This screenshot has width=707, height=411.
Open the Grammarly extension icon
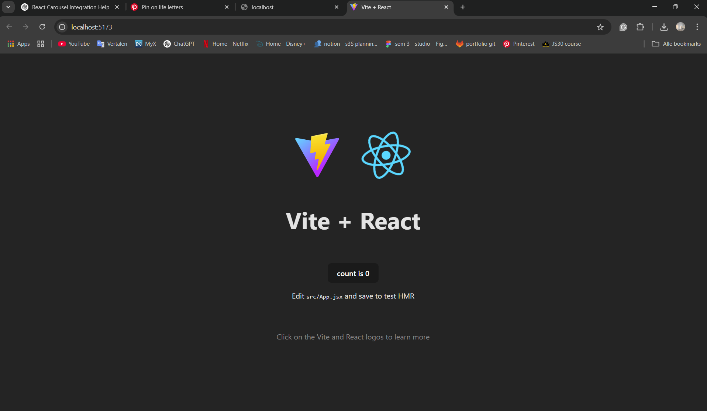(x=623, y=27)
